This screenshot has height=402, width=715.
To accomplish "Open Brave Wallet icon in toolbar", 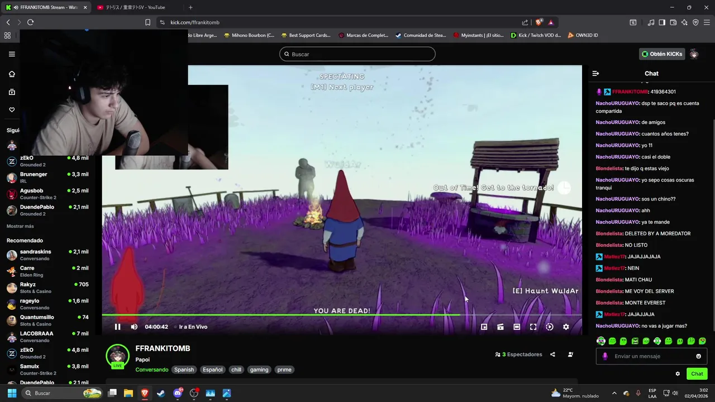I will point(673,22).
